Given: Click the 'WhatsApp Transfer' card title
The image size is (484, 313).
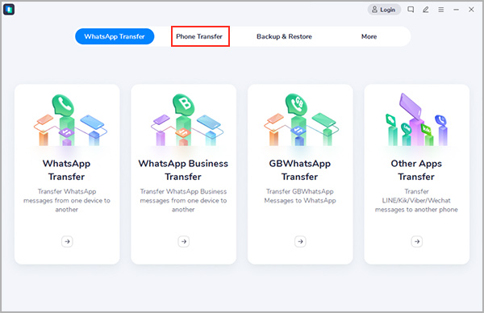Looking at the screenshot, I should click(x=67, y=170).
